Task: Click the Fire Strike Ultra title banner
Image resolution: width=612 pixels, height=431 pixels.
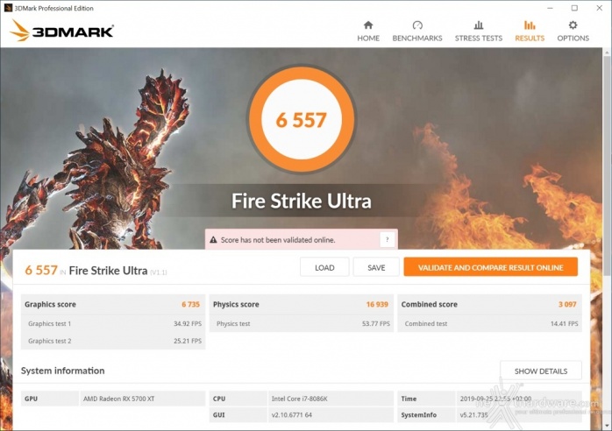Action: (x=301, y=201)
